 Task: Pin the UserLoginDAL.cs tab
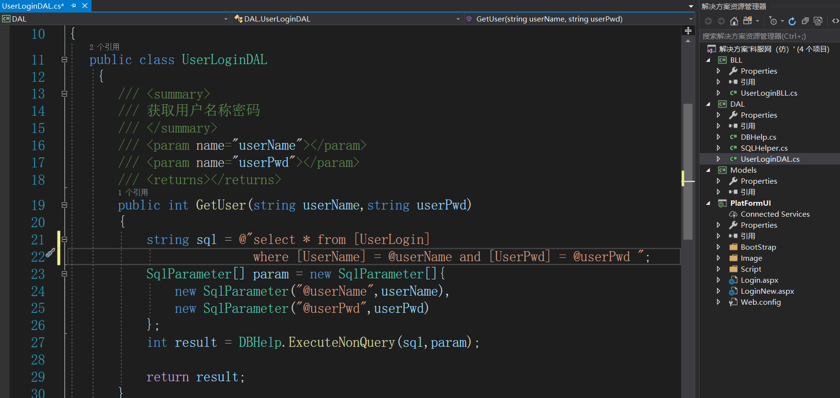pos(74,6)
